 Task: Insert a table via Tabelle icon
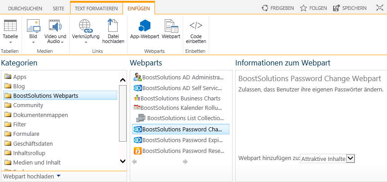pyautogui.click(x=10, y=26)
